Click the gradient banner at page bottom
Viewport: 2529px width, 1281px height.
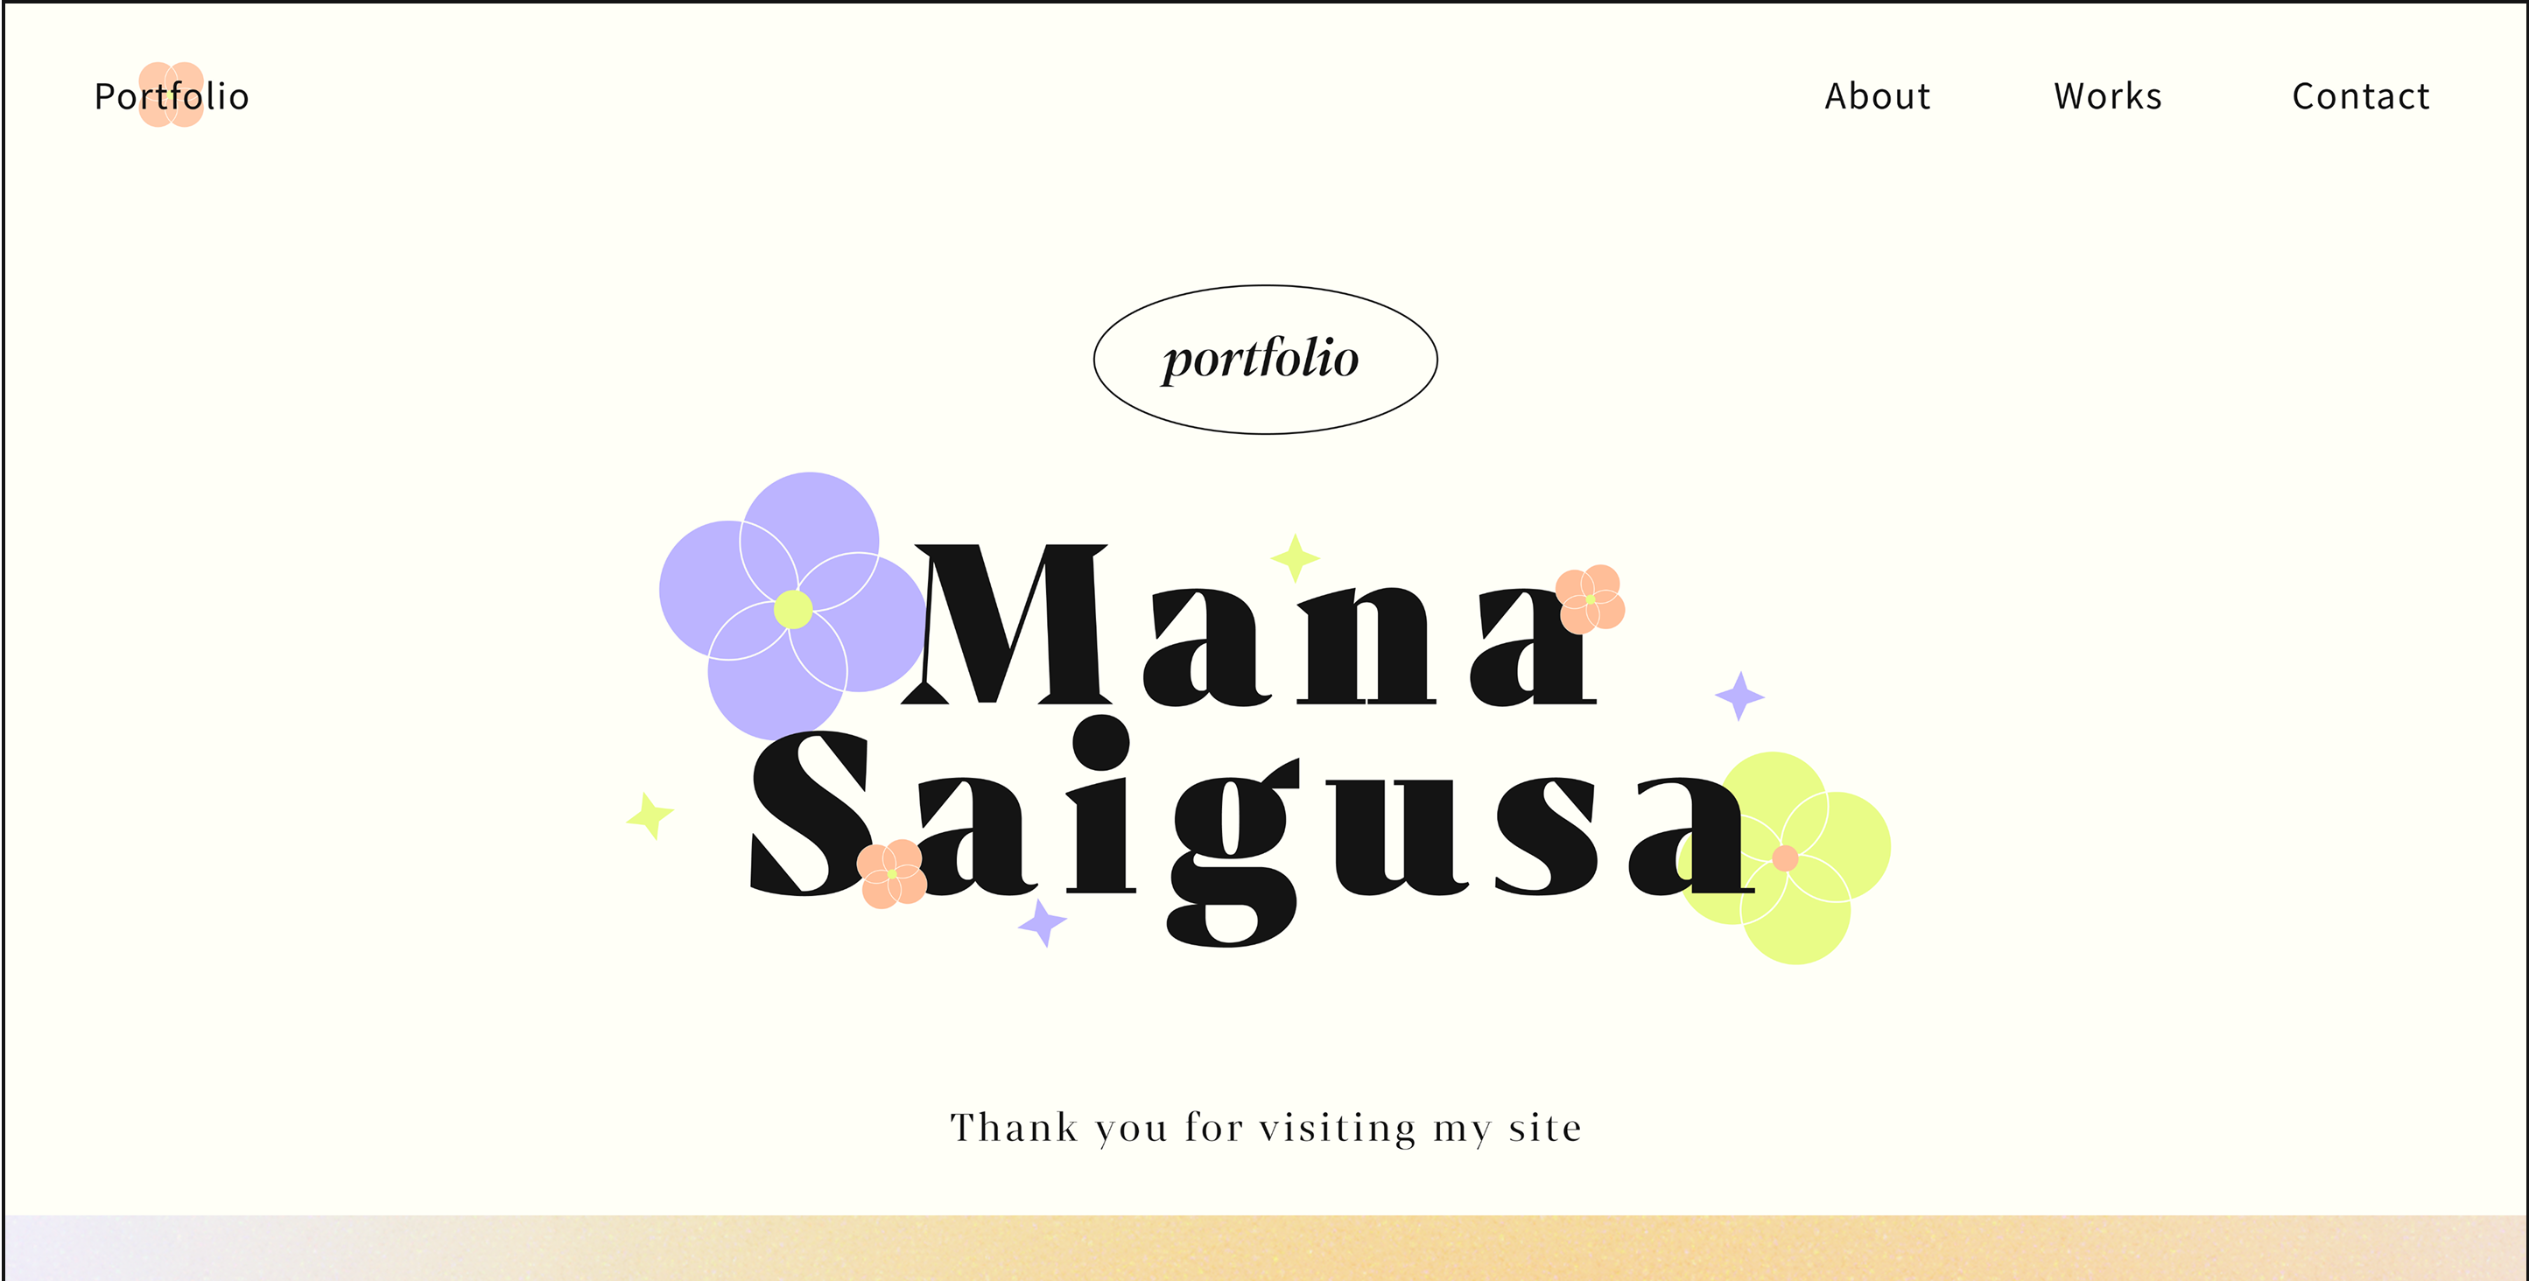(x=1264, y=1248)
